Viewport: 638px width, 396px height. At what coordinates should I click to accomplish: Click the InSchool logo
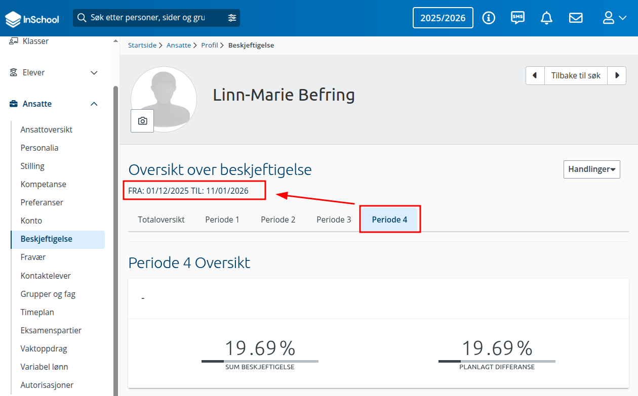click(x=32, y=19)
